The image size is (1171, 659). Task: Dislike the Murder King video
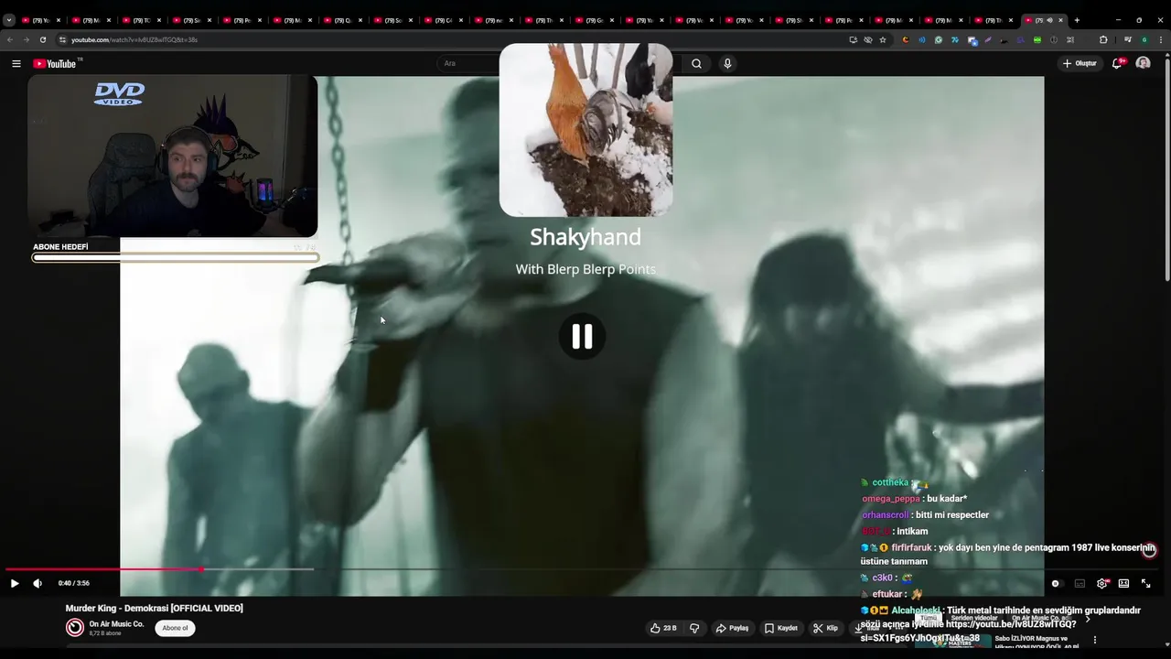coord(694,628)
